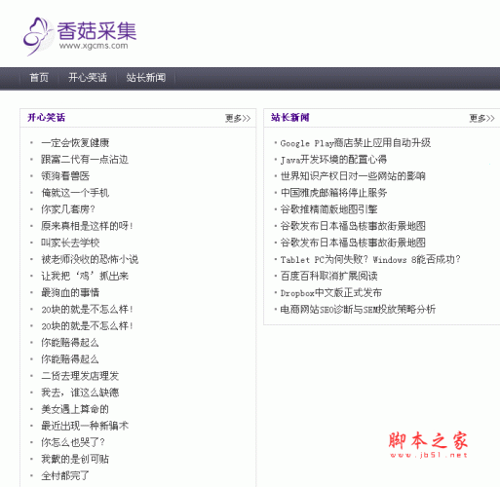The height and width of the screenshot is (487, 500).
Task: Open news 谷歌推精简版地图引擎
Action: (x=328, y=209)
